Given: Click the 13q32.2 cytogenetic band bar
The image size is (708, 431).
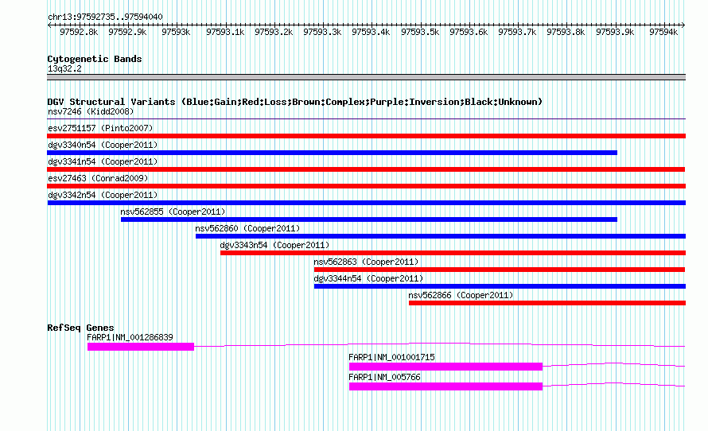Looking at the screenshot, I should [x=366, y=77].
